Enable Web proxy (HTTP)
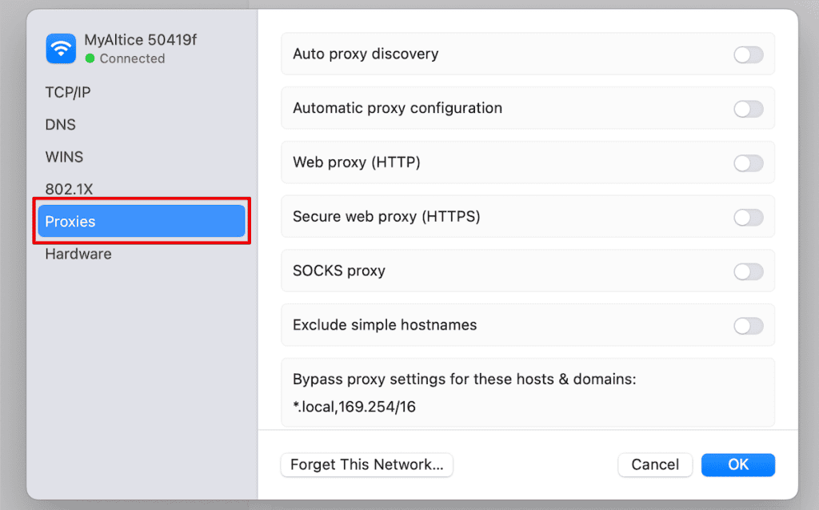The width and height of the screenshot is (819, 510). pos(749,163)
